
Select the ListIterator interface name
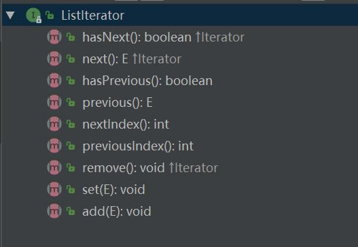92,16
